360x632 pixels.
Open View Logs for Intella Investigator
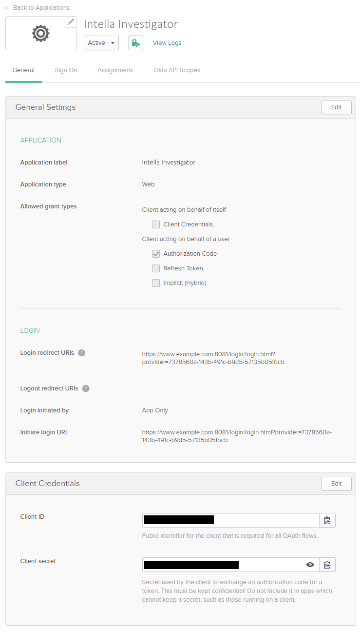coord(167,43)
